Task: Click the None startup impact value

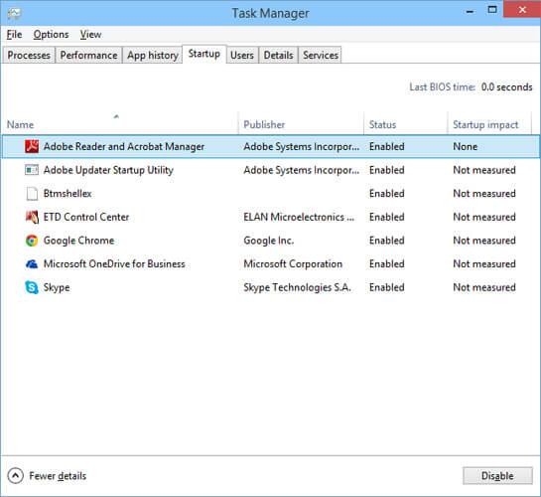Action: click(x=466, y=146)
